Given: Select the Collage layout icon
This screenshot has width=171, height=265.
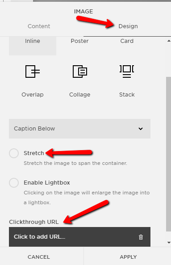Looking at the screenshot, I should click(x=80, y=72).
